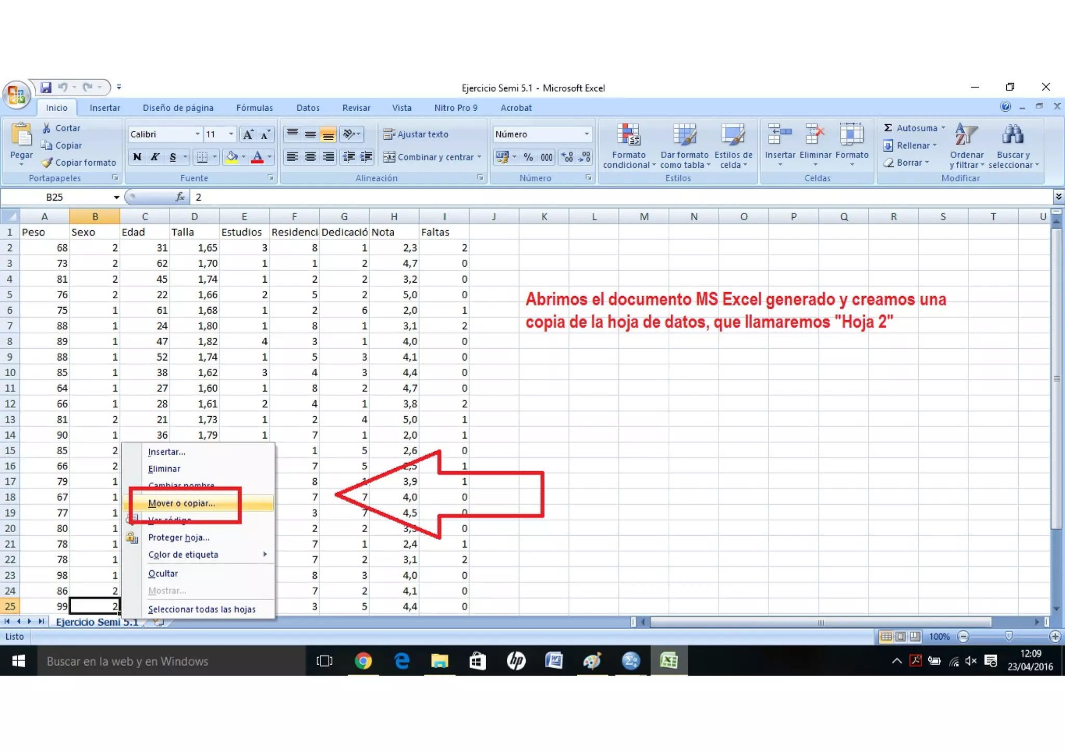This screenshot has height=752, width=1065.
Task: Click the percent style icon
Action: click(528, 157)
